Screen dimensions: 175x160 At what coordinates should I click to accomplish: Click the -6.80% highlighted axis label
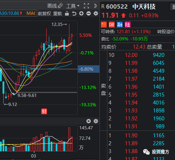[x=89, y=69]
